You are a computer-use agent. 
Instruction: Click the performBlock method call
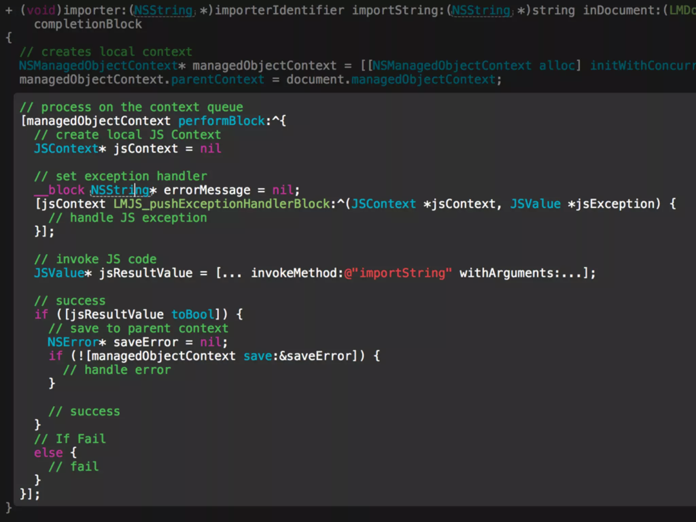tap(221, 121)
